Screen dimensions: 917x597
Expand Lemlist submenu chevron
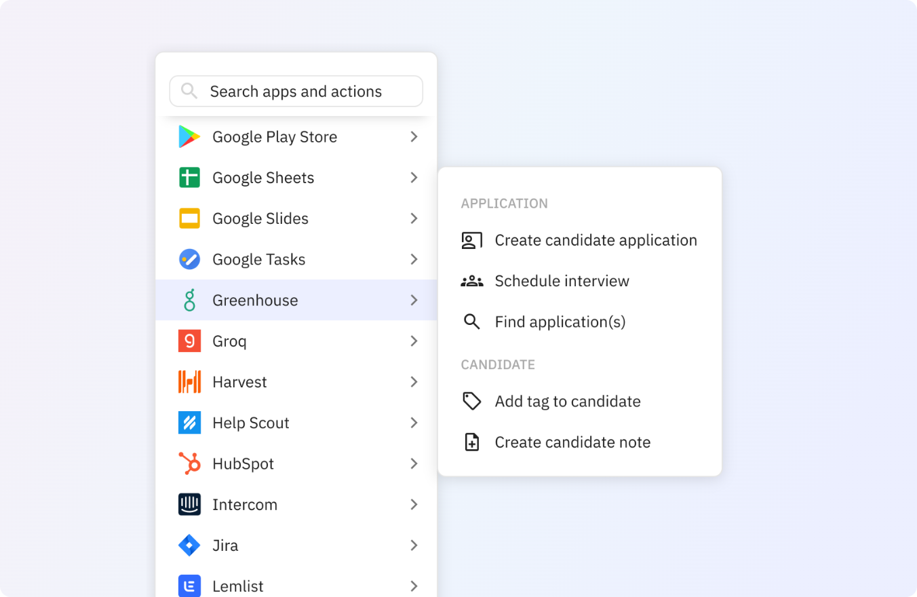[x=414, y=585]
